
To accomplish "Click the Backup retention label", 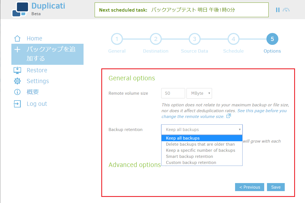I will coord(125,130).
